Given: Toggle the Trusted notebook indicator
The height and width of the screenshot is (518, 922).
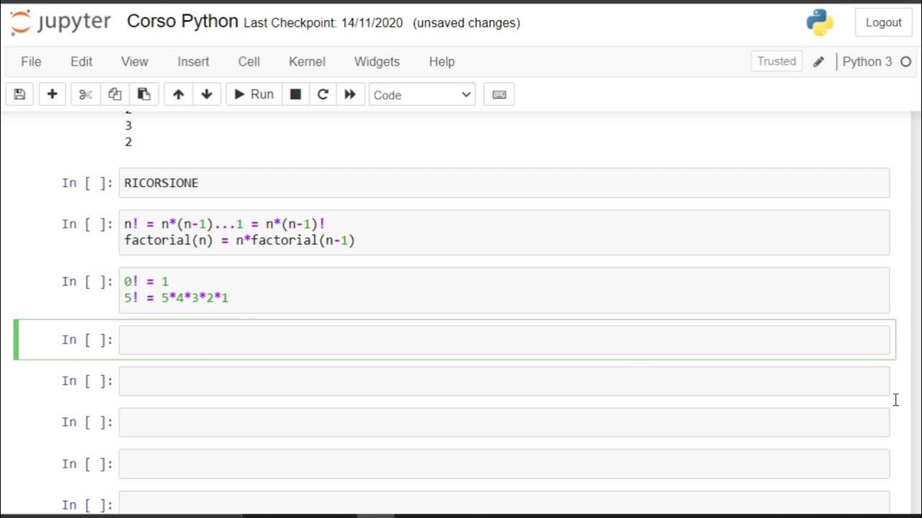Looking at the screenshot, I should [x=776, y=61].
